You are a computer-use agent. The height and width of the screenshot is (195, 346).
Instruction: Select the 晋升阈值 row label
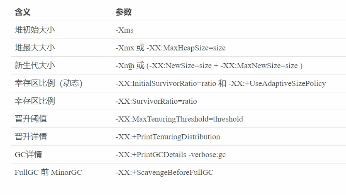point(31,119)
